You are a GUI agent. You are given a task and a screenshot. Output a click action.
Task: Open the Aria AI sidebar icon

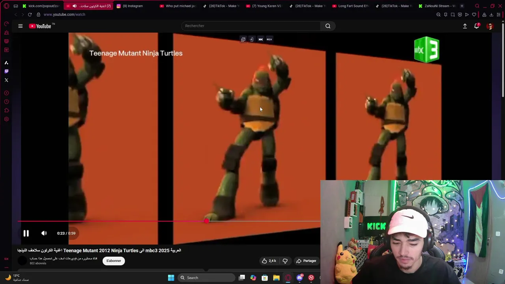(x=6, y=63)
